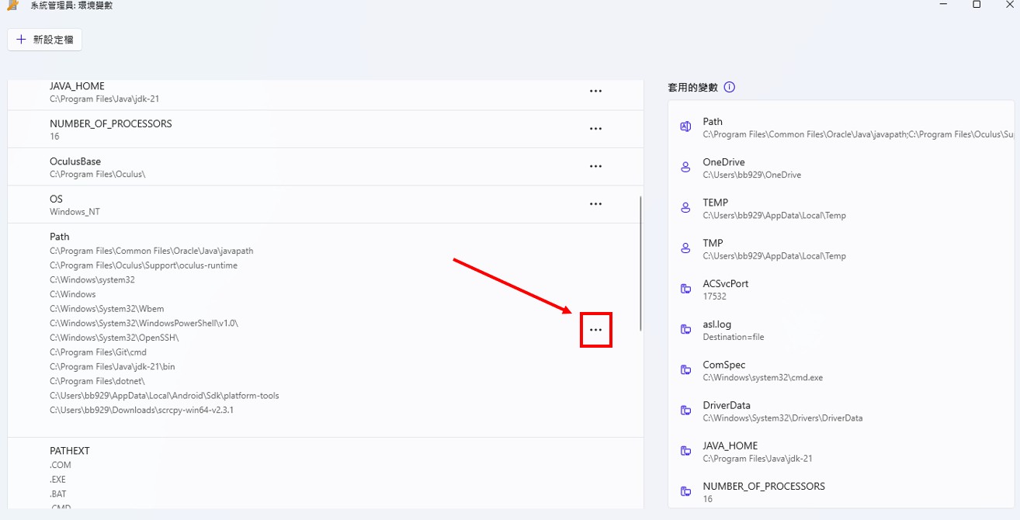Click the system icon beside ComSpec
This screenshot has height=520, width=1020.
685,370
